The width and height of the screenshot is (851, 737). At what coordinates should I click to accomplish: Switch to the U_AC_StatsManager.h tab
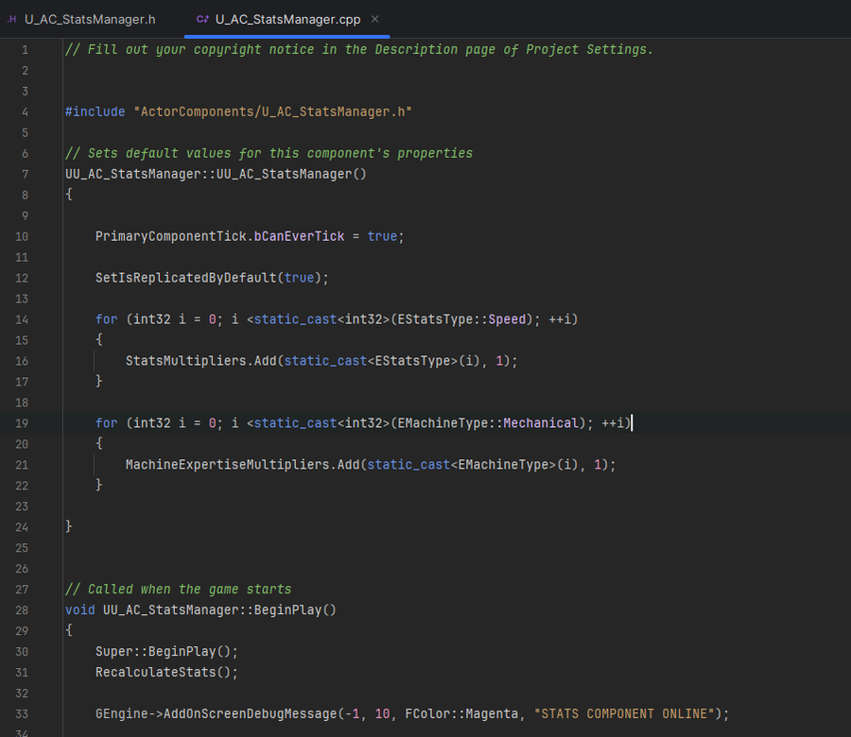[90, 19]
